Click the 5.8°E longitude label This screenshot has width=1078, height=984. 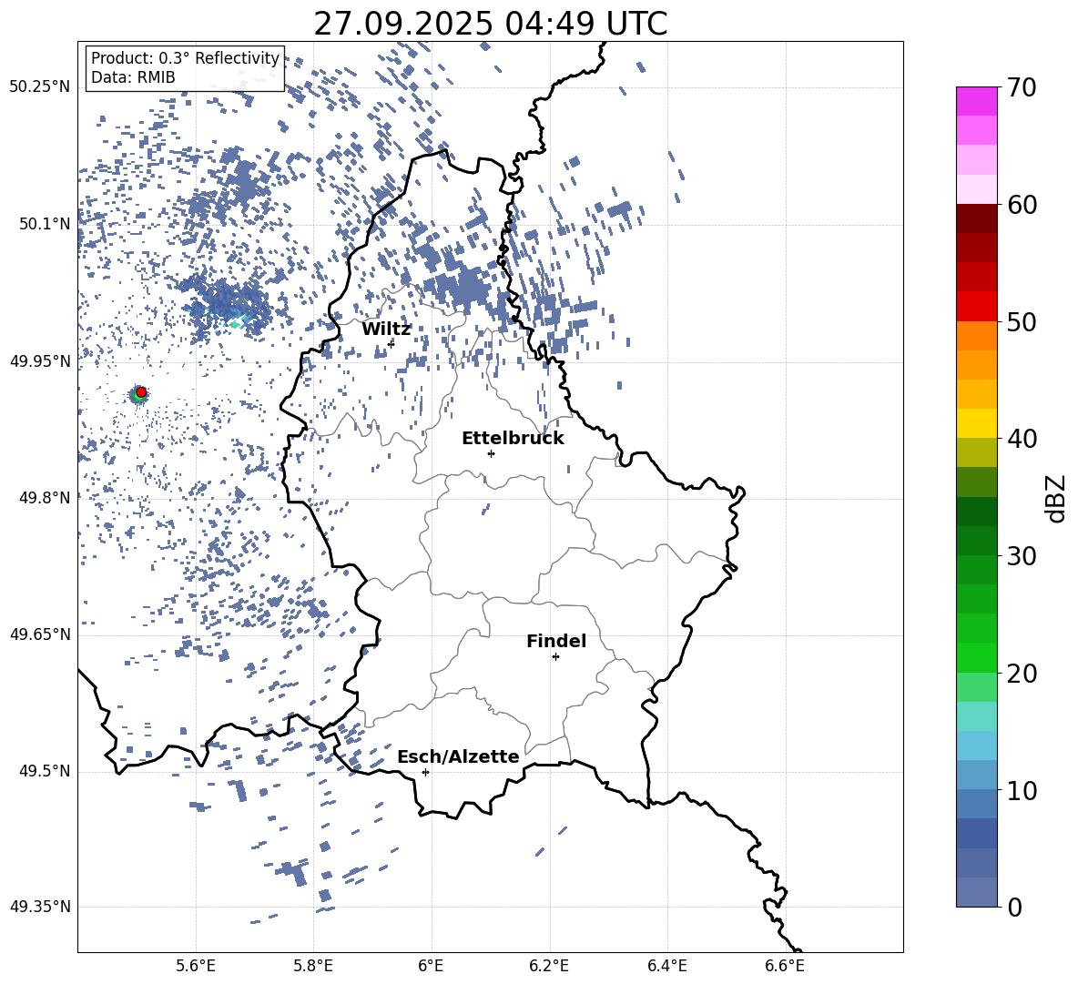click(x=313, y=966)
